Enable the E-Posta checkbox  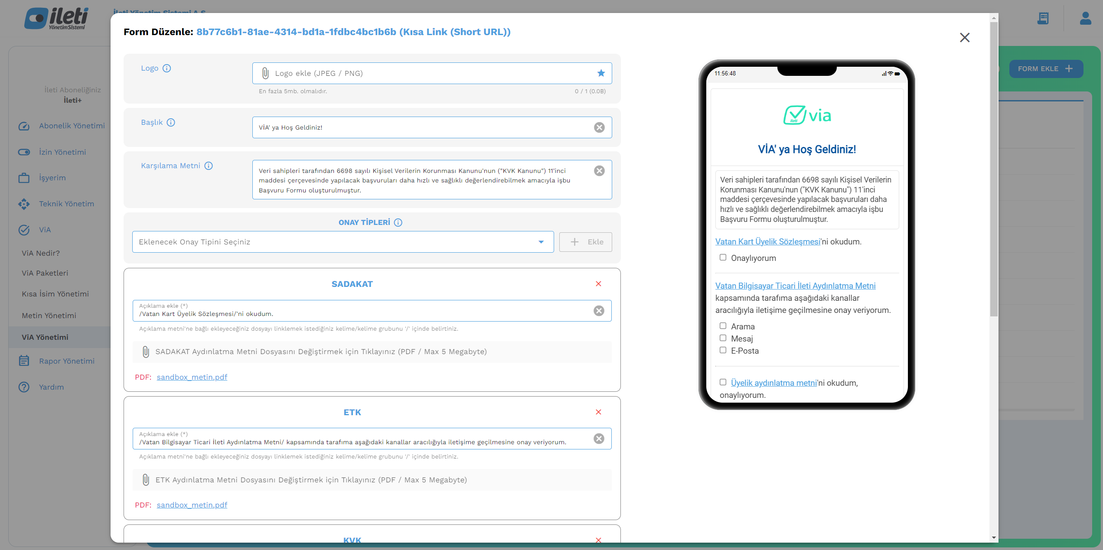pos(723,350)
